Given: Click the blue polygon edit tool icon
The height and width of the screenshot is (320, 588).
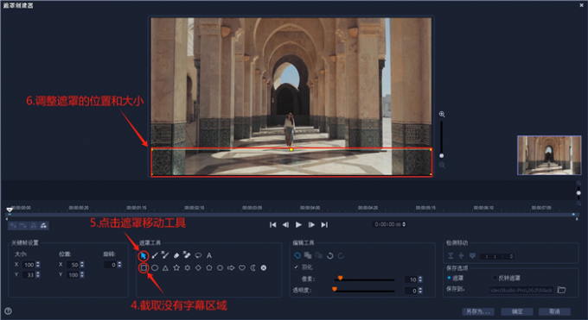Looking at the screenshot, I should [x=297, y=255].
